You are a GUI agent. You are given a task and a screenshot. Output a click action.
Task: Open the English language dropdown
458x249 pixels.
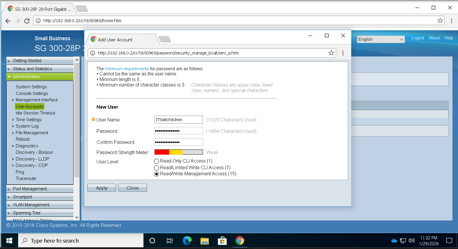[x=381, y=39]
